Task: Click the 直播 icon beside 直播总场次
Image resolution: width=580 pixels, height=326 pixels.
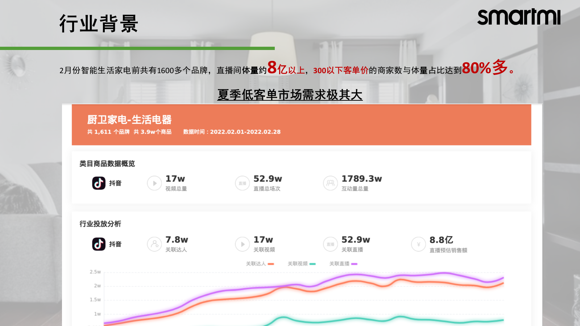Action: 242,183
